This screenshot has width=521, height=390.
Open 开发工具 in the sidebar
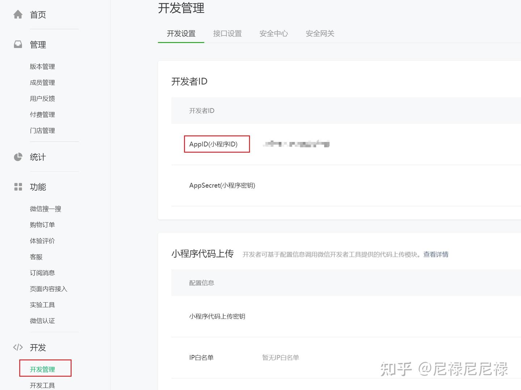(42, 385)
